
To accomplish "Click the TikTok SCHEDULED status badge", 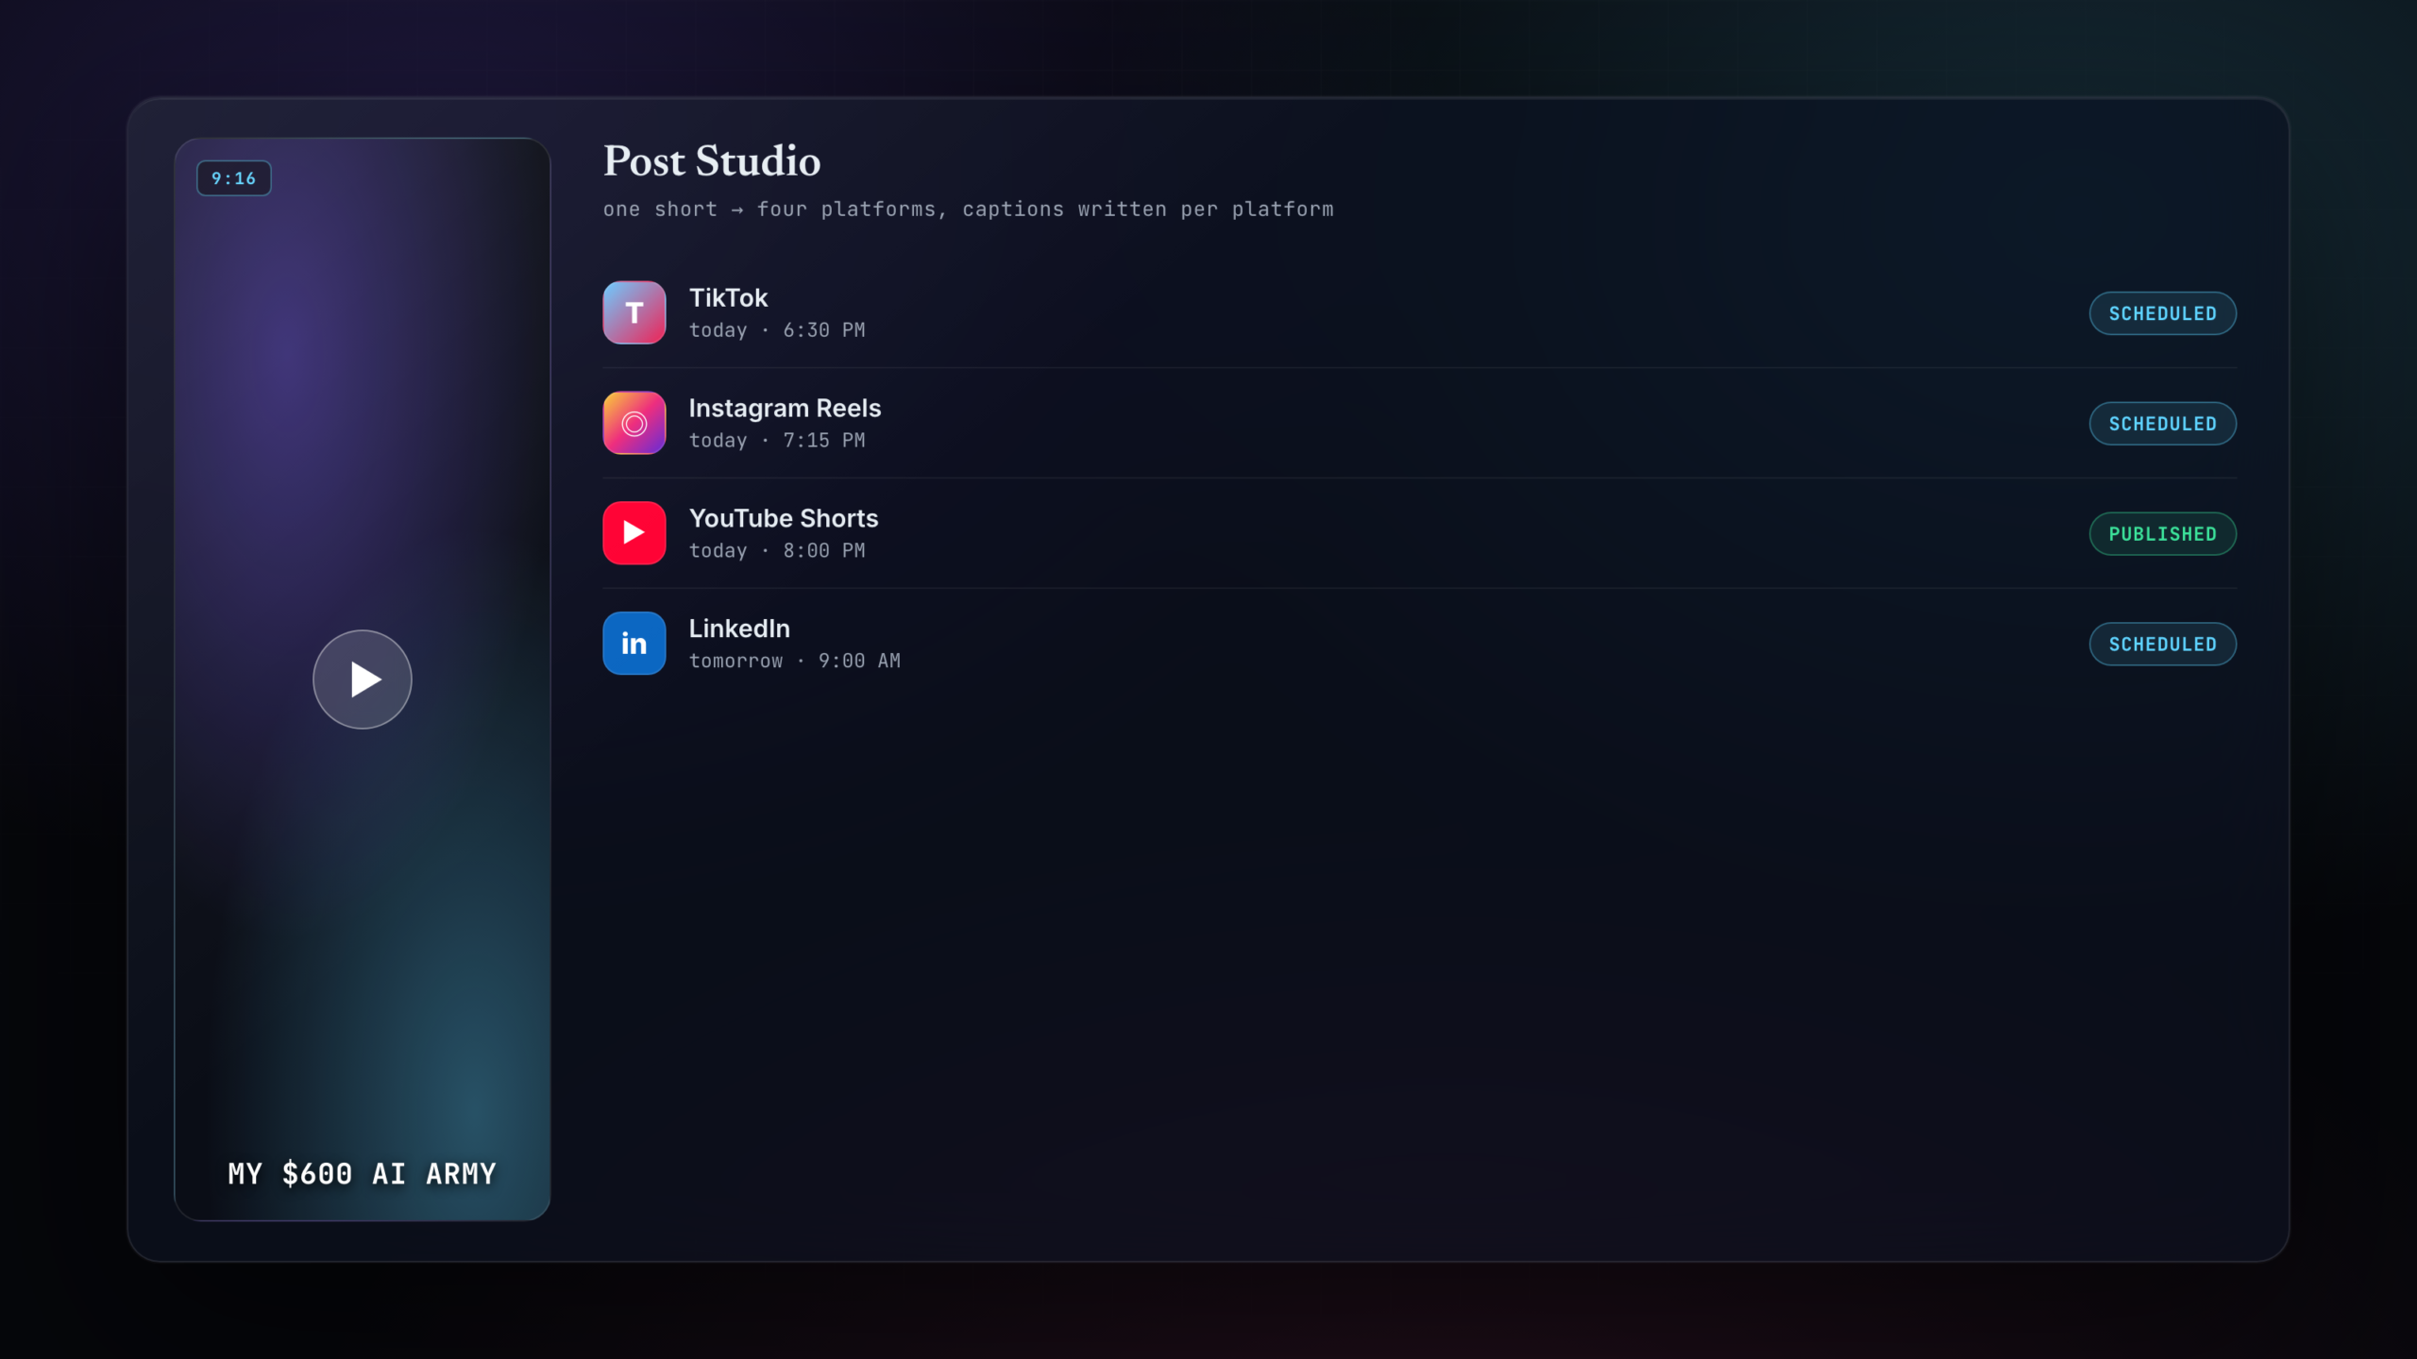I will [x=2162, y=313].
